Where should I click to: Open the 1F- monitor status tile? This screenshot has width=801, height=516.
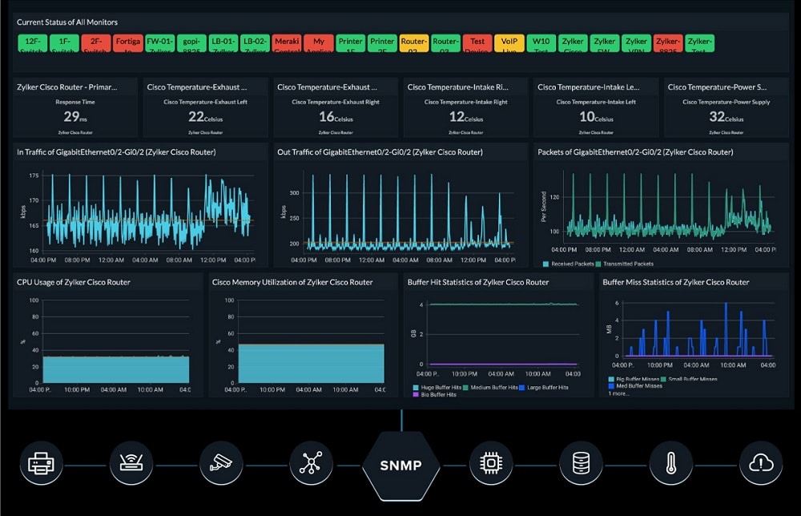pyautogui.click(x=64, y=43)
